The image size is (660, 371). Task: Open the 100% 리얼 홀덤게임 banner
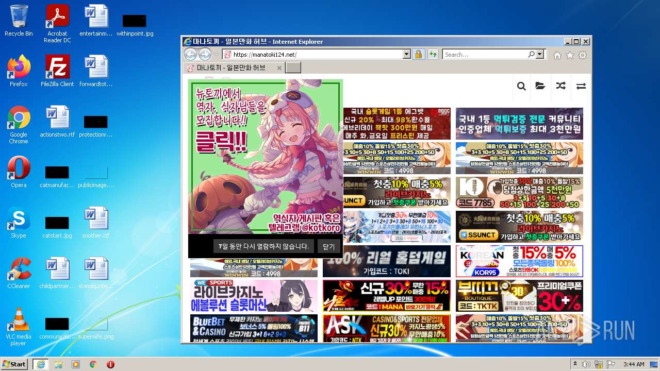pos(387,261)
